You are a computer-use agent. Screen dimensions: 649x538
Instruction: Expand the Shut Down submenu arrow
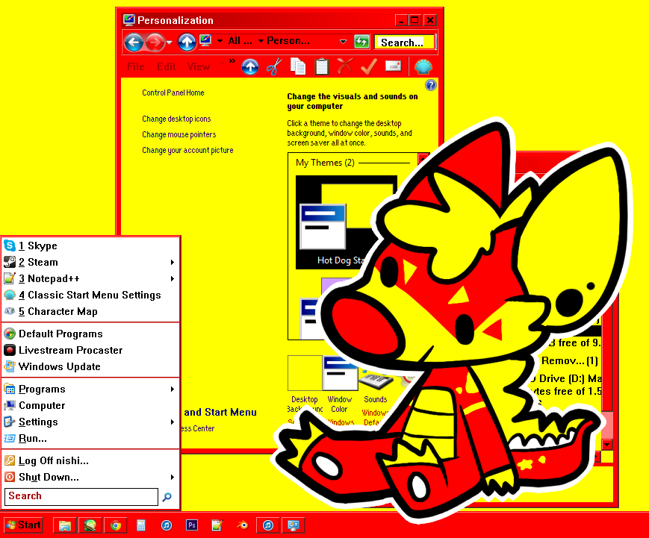pos(173,478)
